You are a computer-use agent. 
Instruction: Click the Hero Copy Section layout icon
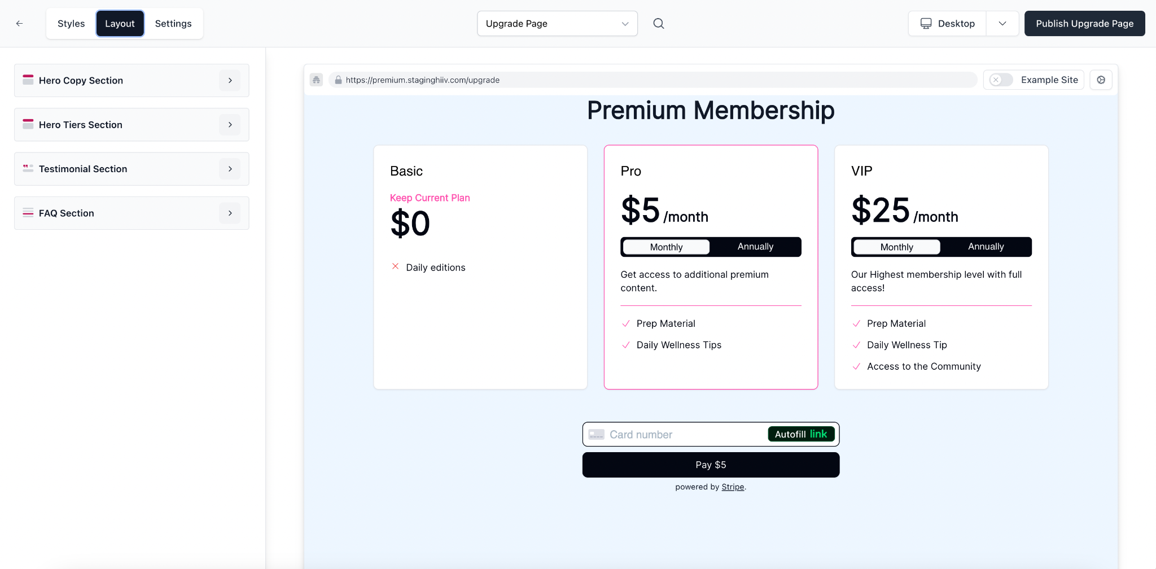pos(28,80)
